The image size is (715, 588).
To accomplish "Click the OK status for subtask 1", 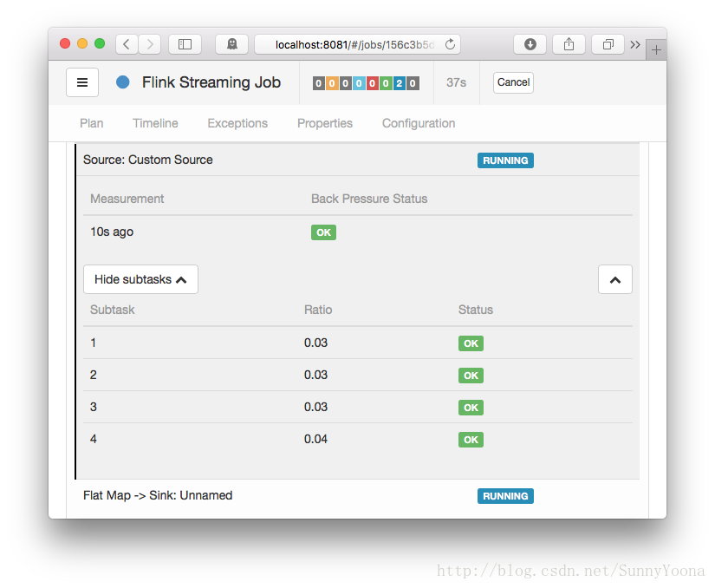I will pos(471,343).
